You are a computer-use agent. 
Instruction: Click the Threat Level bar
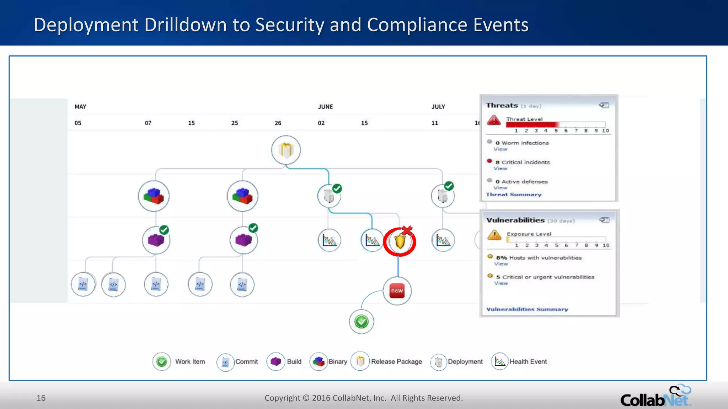point(556,124)
